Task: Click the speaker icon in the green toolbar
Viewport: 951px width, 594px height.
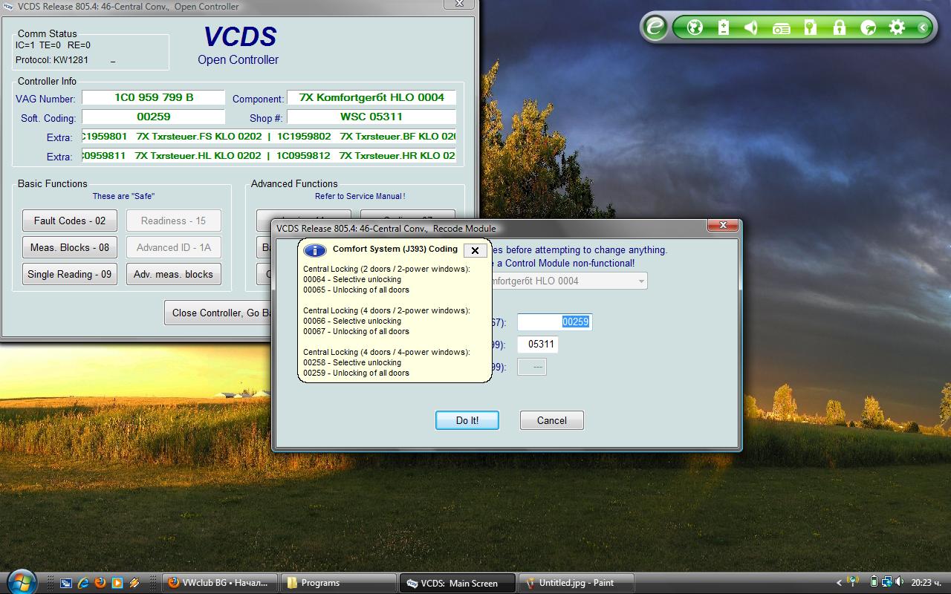Action: (x=751, y=28)
